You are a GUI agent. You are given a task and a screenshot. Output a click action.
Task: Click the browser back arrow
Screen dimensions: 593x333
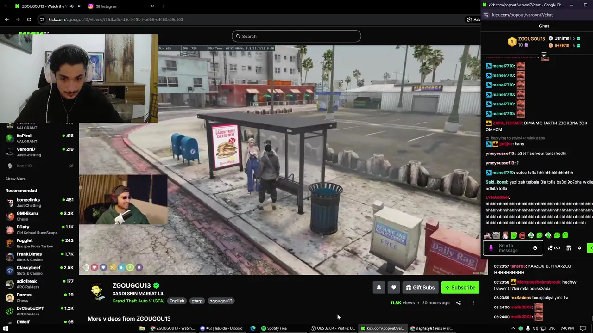pos(6,19)
